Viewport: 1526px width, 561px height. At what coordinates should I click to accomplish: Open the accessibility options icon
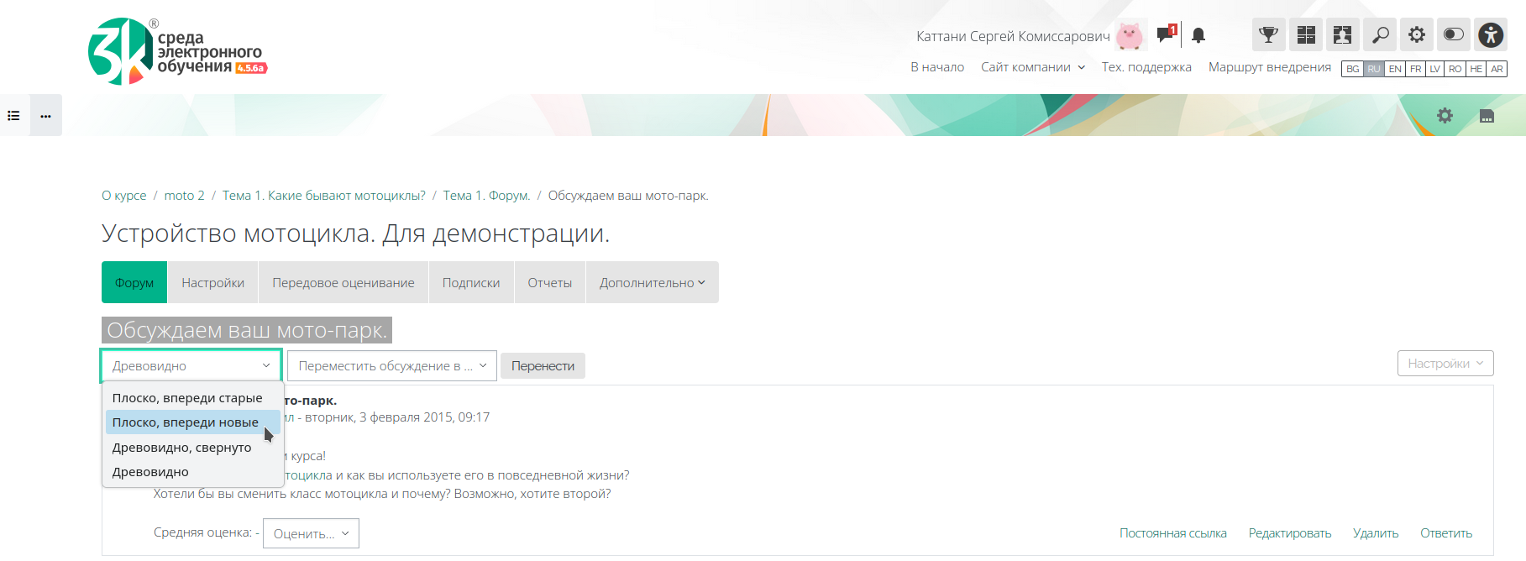pyautogui.click(x=1491, y=35)
